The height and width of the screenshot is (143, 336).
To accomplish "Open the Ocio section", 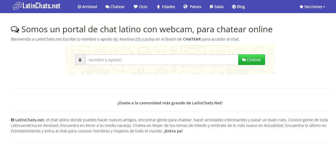I will click(140, 7).
